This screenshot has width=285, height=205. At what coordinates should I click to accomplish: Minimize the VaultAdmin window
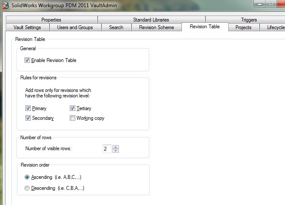(x=260, y=4)
